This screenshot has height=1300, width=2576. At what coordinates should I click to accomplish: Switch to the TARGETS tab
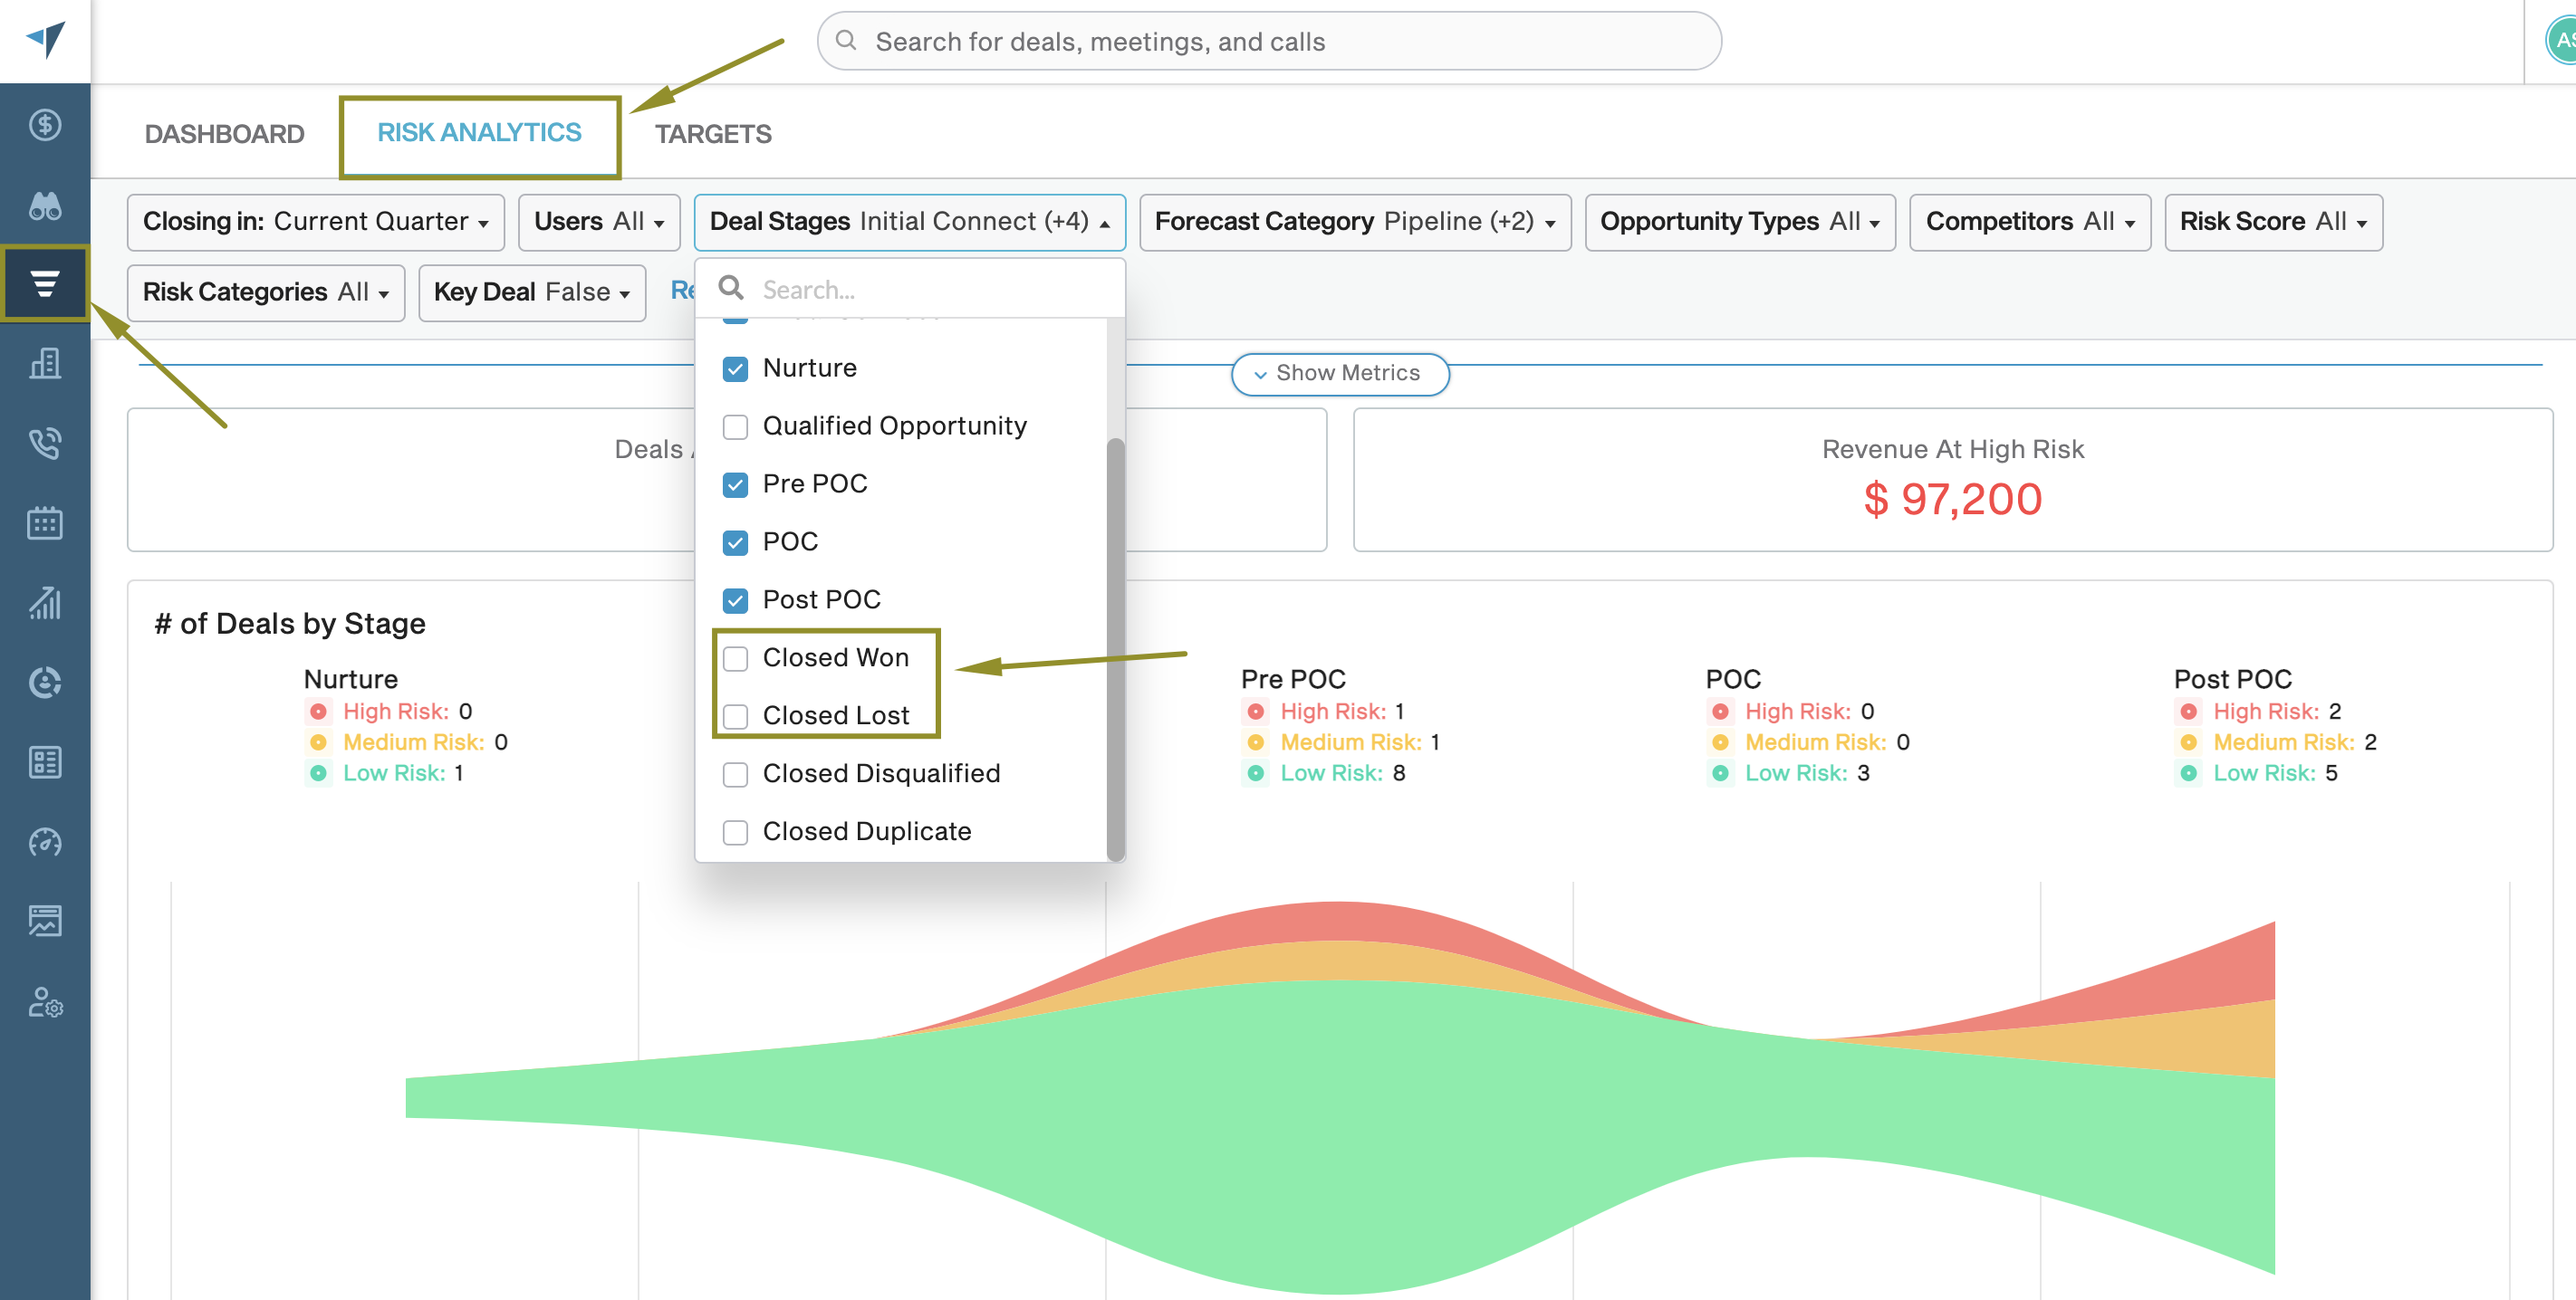[713, 134]
